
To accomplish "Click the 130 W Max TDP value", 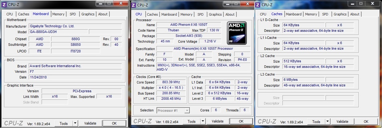I will (214, 30).
